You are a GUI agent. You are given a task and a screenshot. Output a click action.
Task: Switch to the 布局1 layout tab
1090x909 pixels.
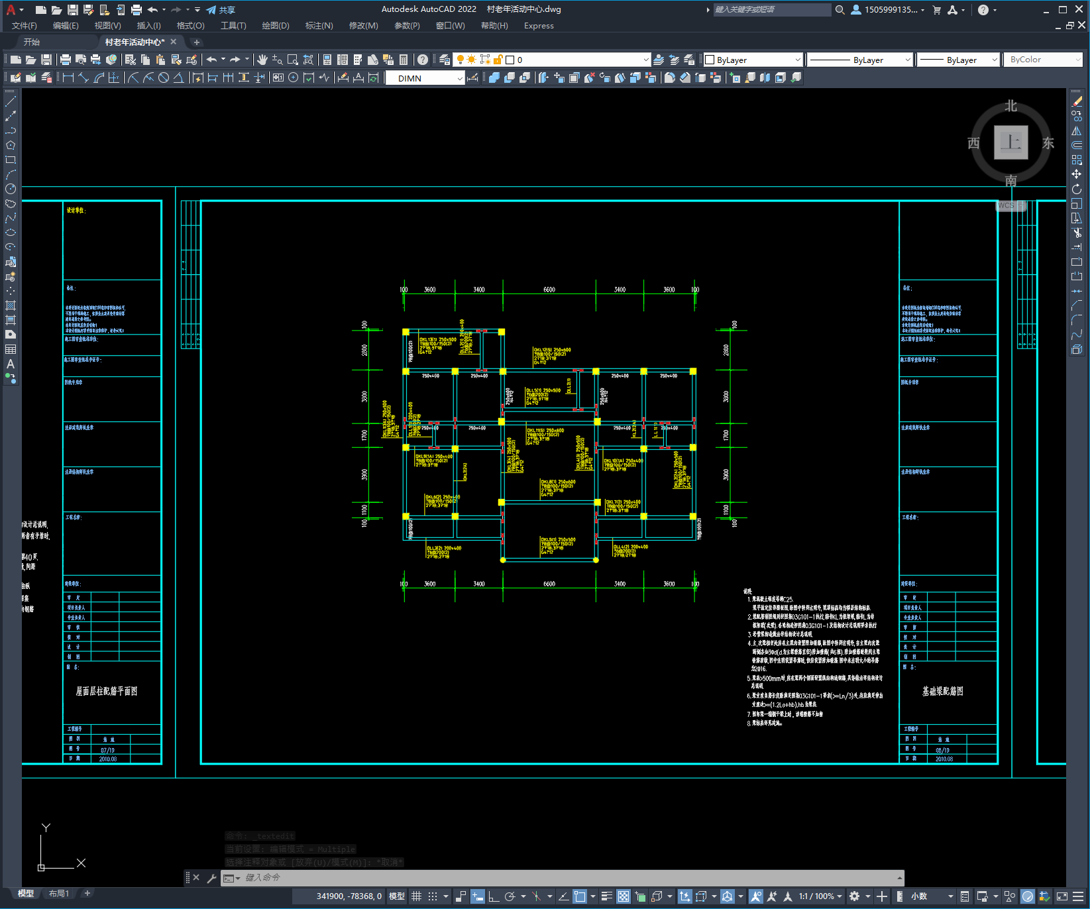(58, 894)
